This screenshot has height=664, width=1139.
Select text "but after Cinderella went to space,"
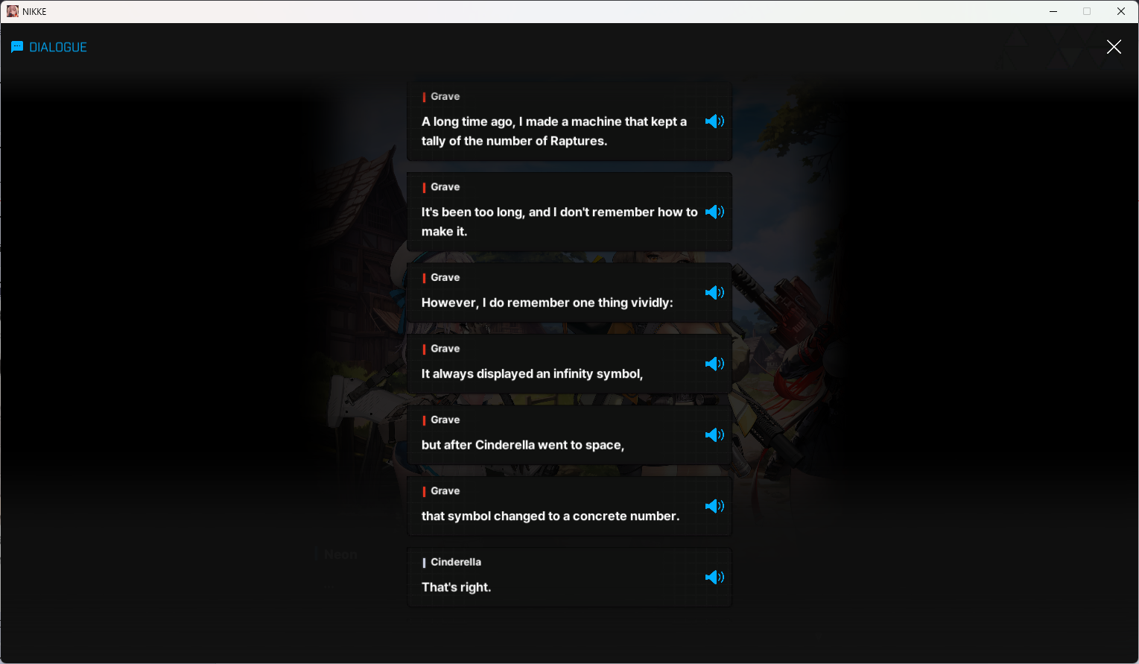[523, 445]
